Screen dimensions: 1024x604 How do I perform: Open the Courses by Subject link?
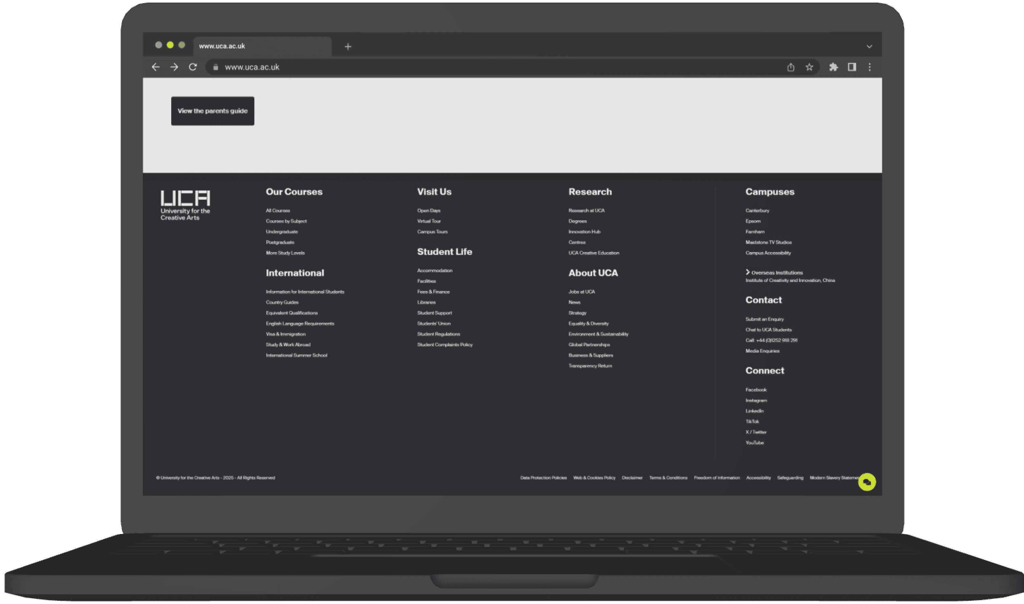286,221
